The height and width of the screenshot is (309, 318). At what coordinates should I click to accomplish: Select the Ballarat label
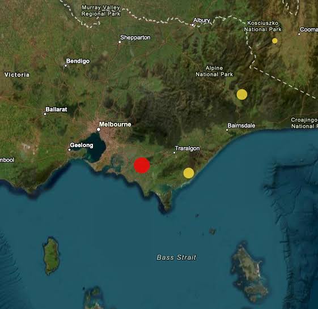coord(56,109)
